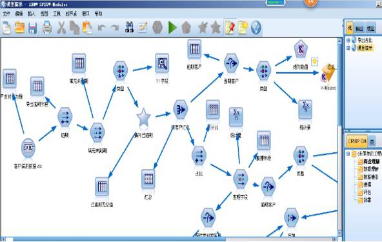Switch to the CRISP-DM tab

click(x=357, y=141)
